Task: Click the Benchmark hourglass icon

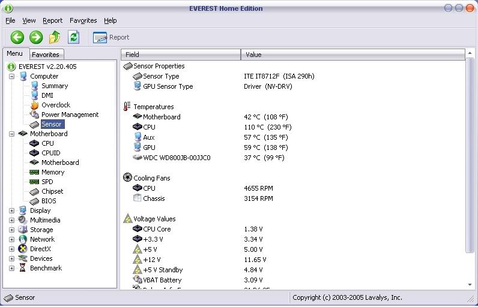Action: pos(23,268)
